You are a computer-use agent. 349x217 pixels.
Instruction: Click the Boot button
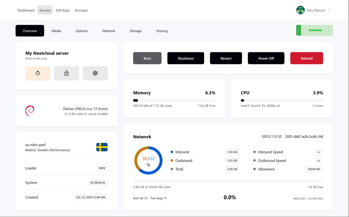click(x=147, y=58)
